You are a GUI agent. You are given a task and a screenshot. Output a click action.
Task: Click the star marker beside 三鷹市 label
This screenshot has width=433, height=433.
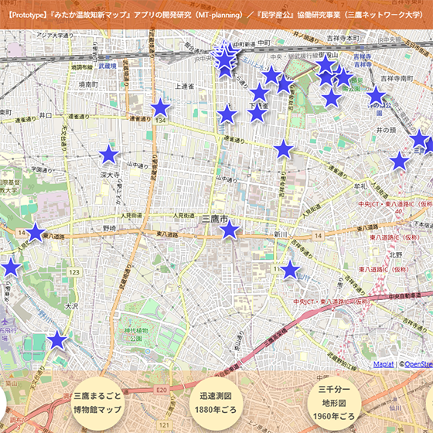pyautogui.click(x=229, y=230)
